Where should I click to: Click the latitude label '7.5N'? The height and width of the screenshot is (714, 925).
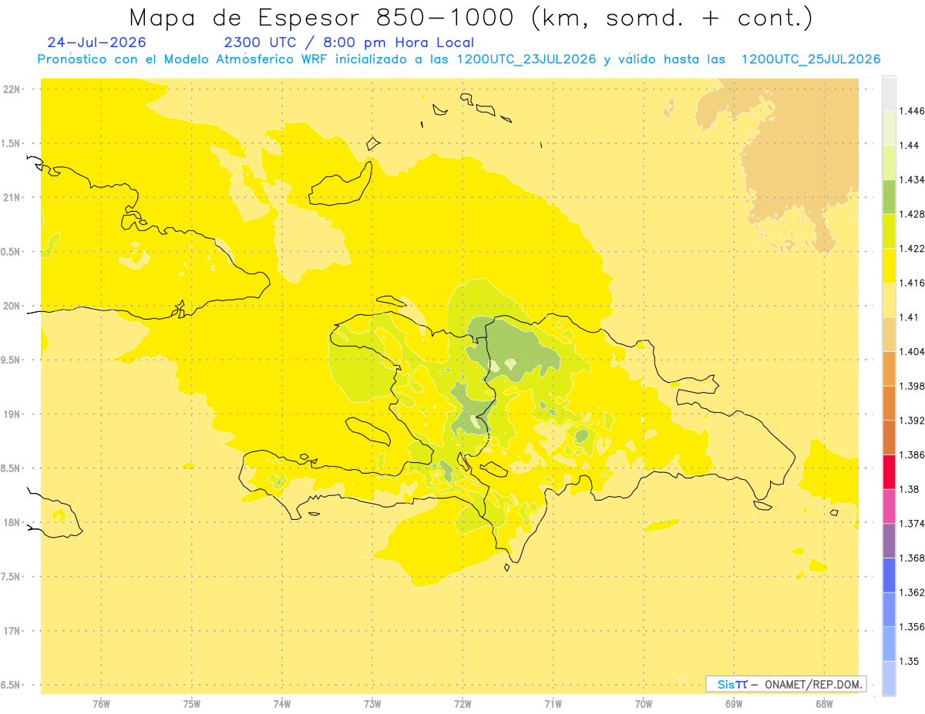[12, 577]
